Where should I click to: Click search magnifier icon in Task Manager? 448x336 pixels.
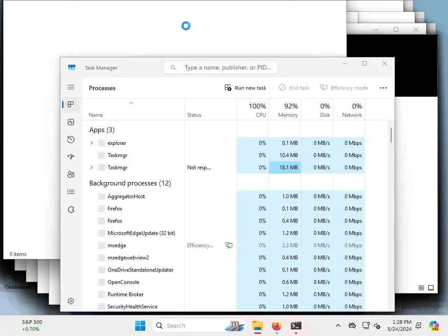(x=173, y=67)
